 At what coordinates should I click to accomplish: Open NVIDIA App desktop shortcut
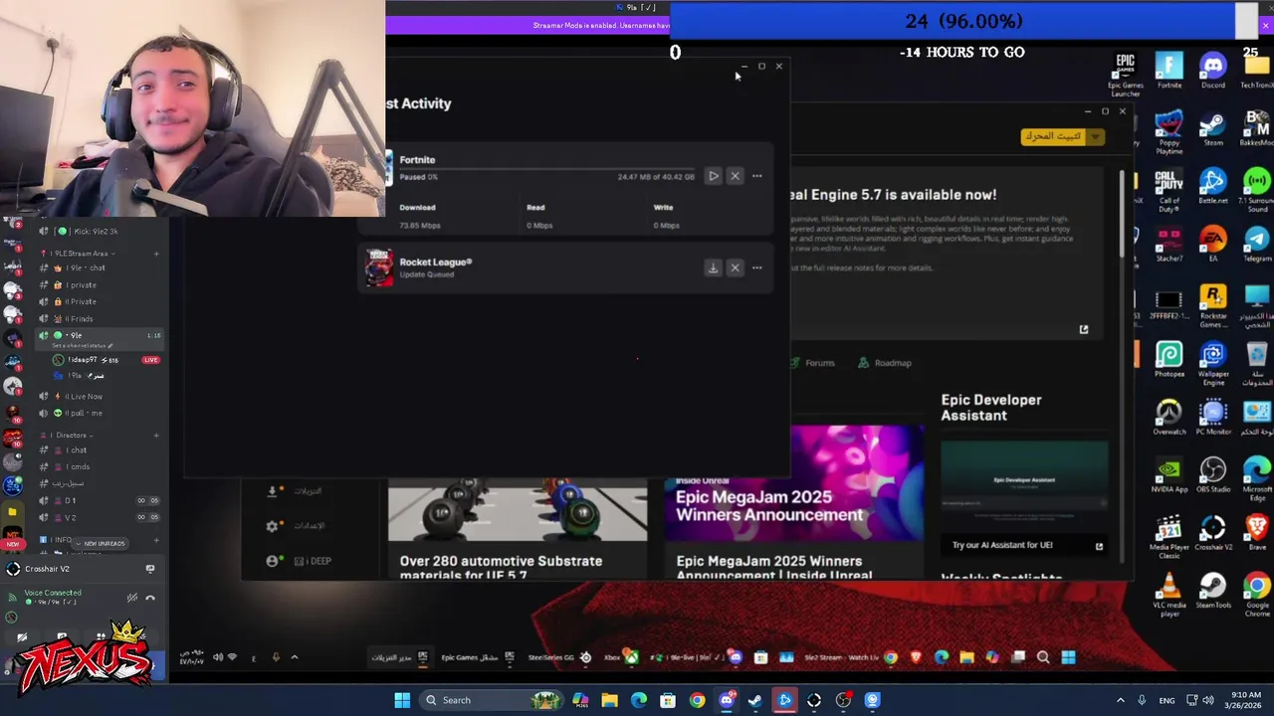click(x=1169, y=475)
